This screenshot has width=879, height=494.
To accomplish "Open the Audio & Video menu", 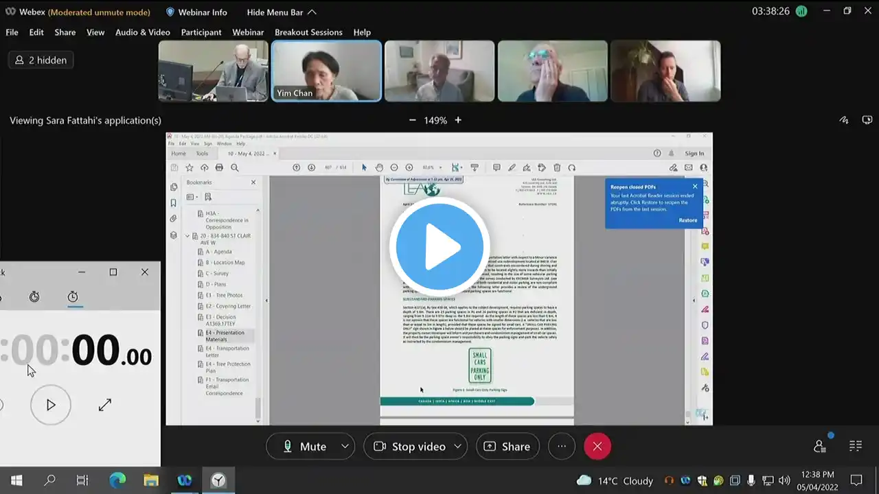I will [x=142, y=32].
